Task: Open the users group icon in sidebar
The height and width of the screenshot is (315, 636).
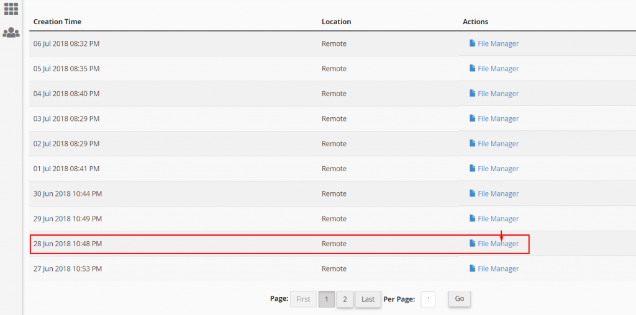Action: pyautogui.click(x=11, y=33)
